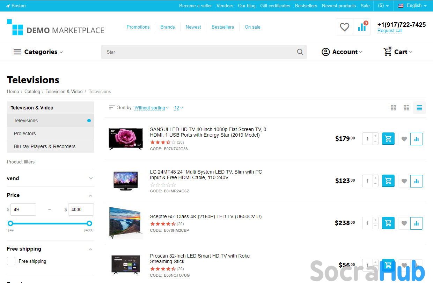Open LG 24MT48 product title
Image resolution: width=433 pixels, height=283 pixels.
pos(206,175)
